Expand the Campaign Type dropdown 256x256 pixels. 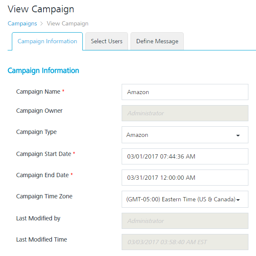pos(185,135)
